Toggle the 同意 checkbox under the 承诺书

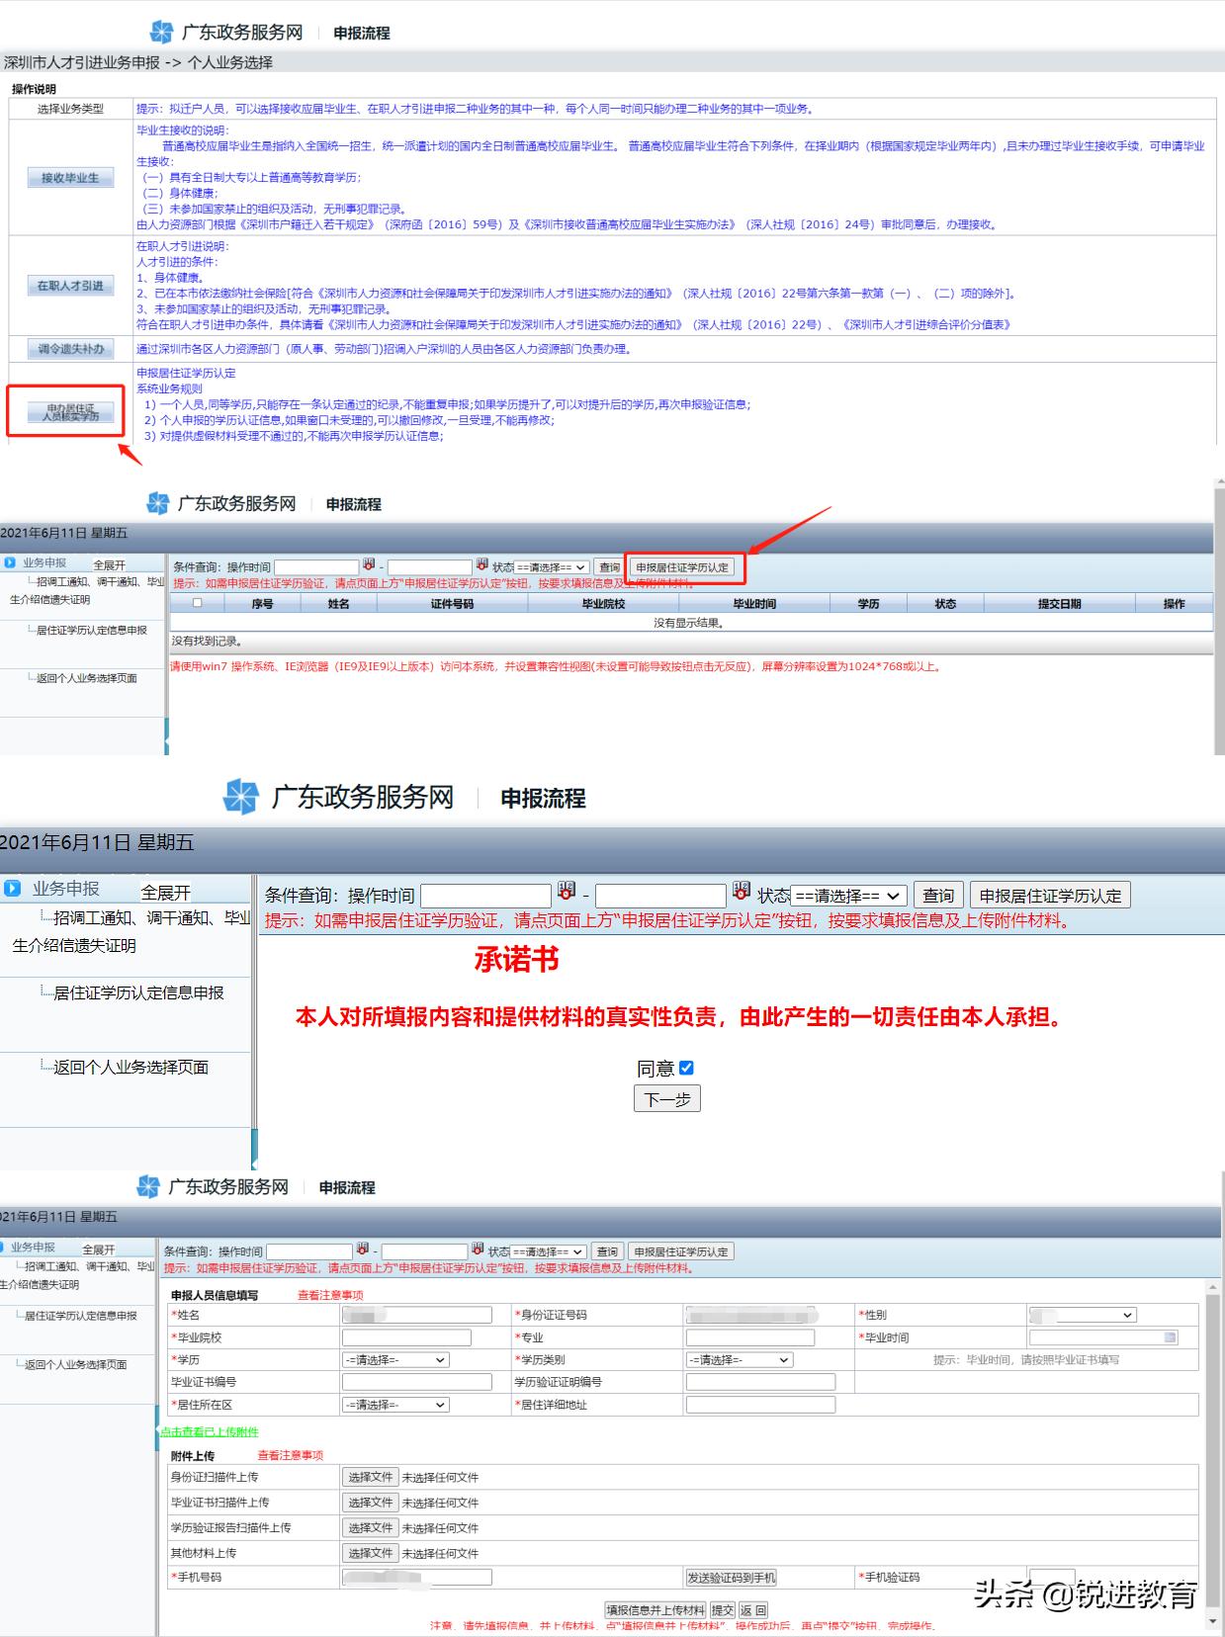click(687, 1068)
